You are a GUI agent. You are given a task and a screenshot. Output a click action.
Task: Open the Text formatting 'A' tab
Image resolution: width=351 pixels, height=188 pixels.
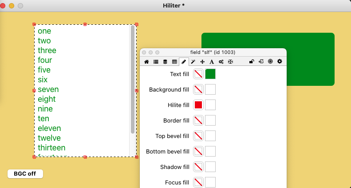coord(212,62)
